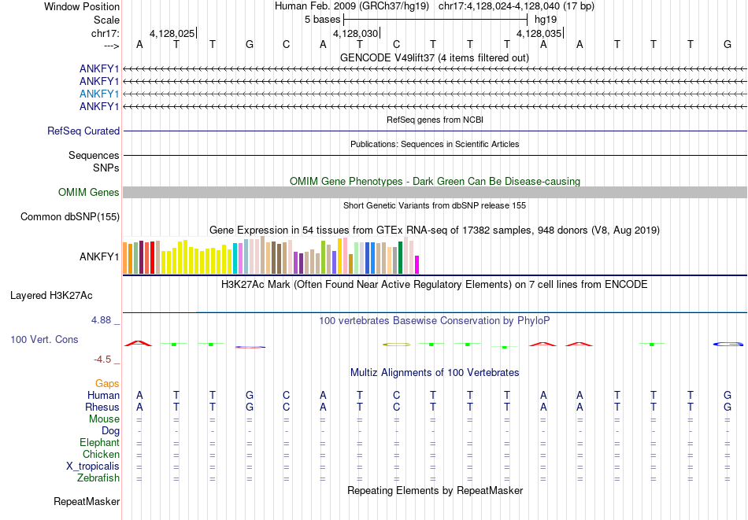The height and width of the screenshot is (520, 748).
Task: Click the -4.5 PhyloP lower scale value
Action: (x=102, y=360)
